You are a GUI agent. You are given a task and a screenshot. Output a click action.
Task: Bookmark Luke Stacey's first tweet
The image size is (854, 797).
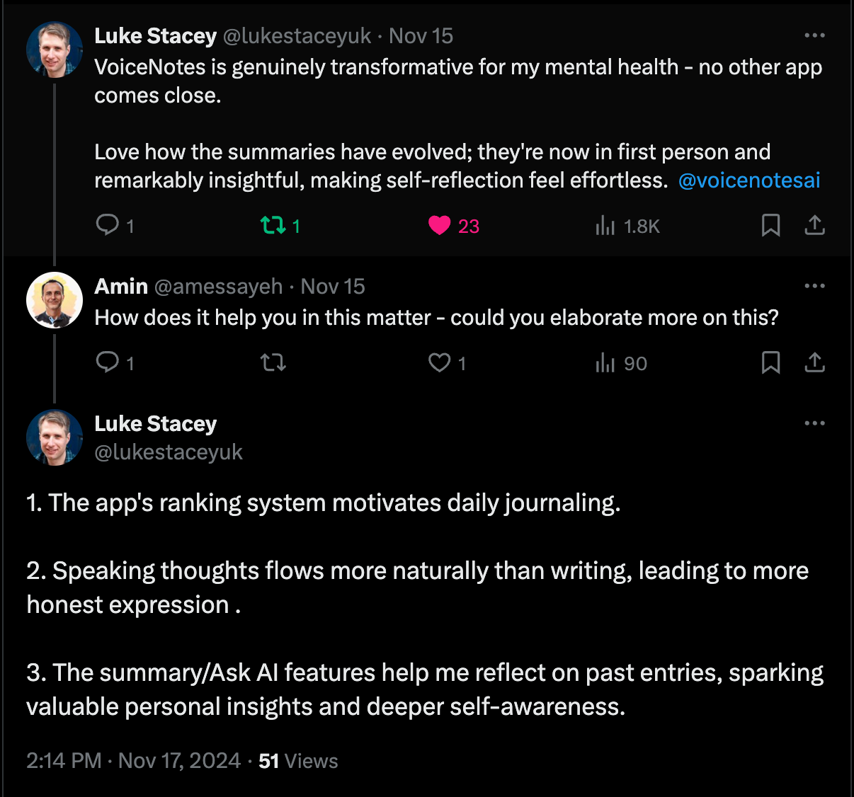tap(770, 226)
